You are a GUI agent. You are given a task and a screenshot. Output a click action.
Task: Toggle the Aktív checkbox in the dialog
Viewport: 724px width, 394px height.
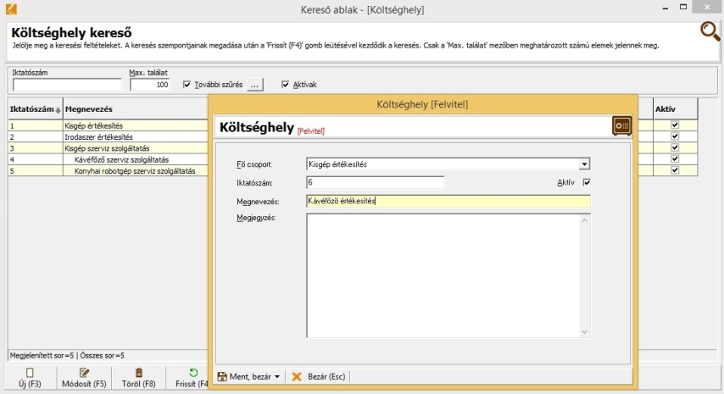click(x=587, y=182)
